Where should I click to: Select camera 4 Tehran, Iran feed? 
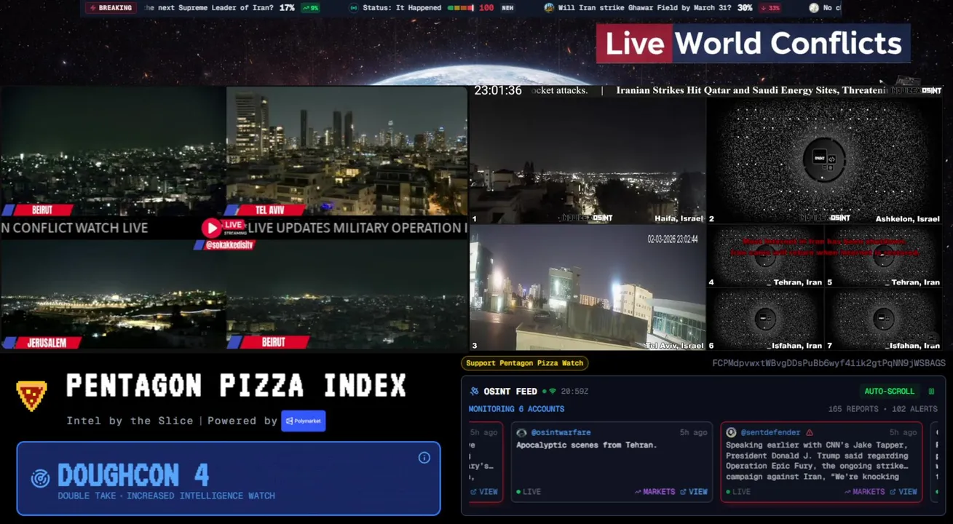pyautogui.click(x=765, y=255)
